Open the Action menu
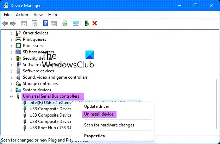The width and height of the screenshot is (220, 144). [x=22, y=15]
